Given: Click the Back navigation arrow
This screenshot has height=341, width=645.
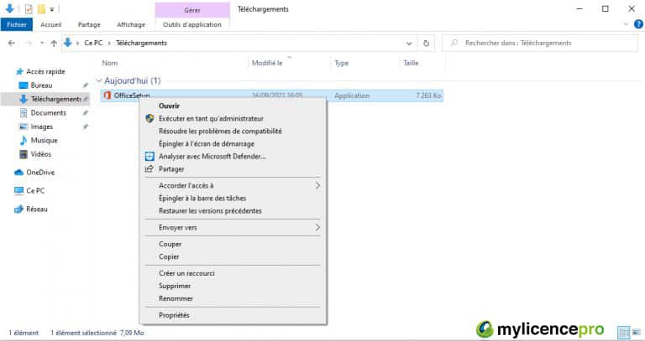Looking at the screenshot, I should click(11, 43).
